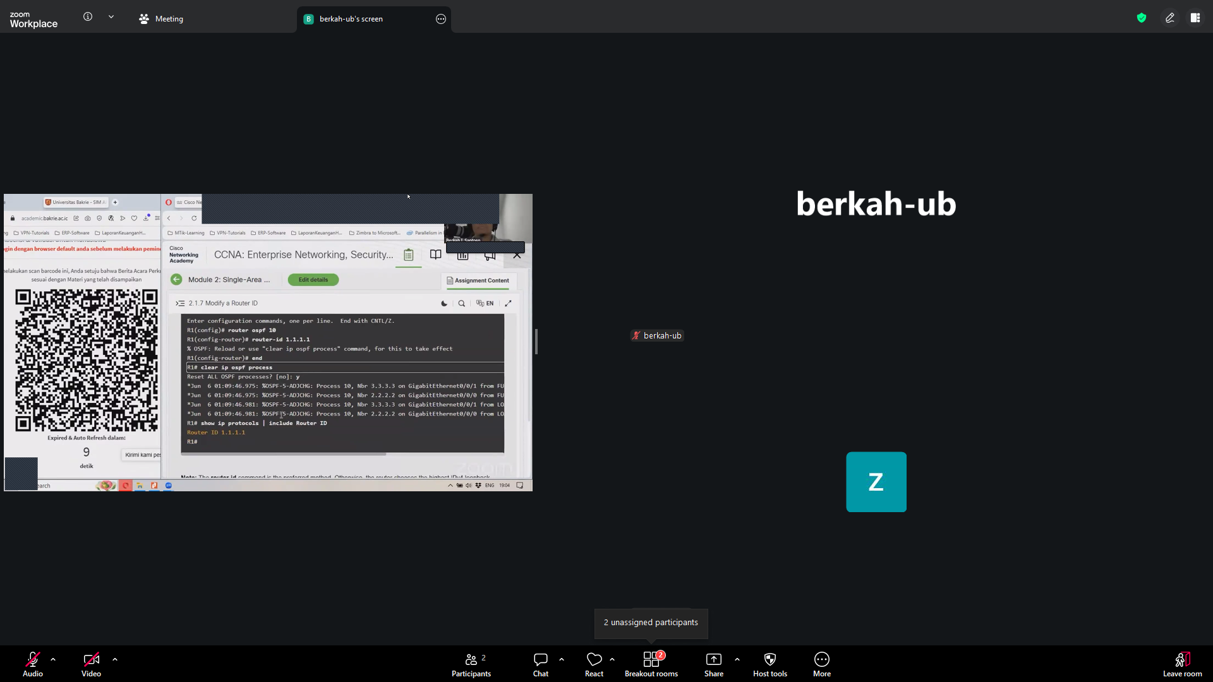Select the Z avatar tile
1213x682 pixels.
[876, 482]
